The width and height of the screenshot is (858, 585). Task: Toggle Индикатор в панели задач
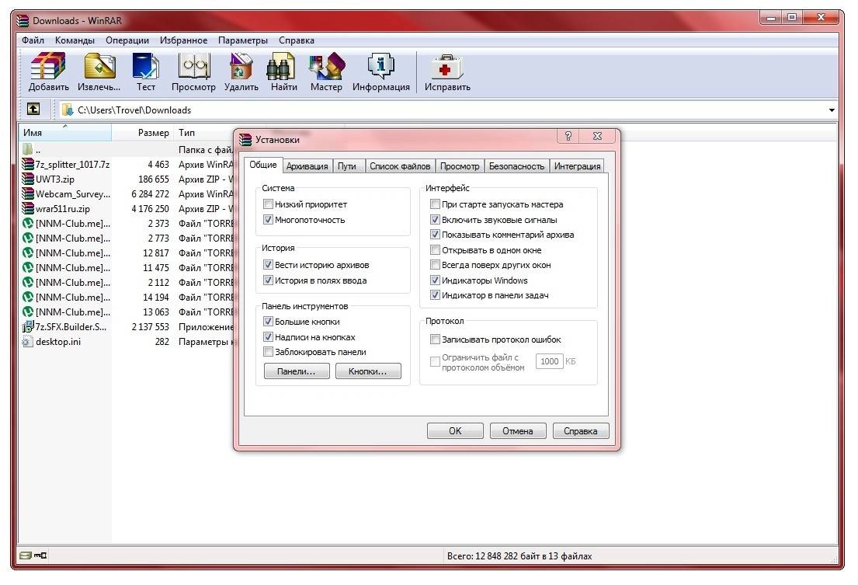pyautogui.click(x=435, y=295)
